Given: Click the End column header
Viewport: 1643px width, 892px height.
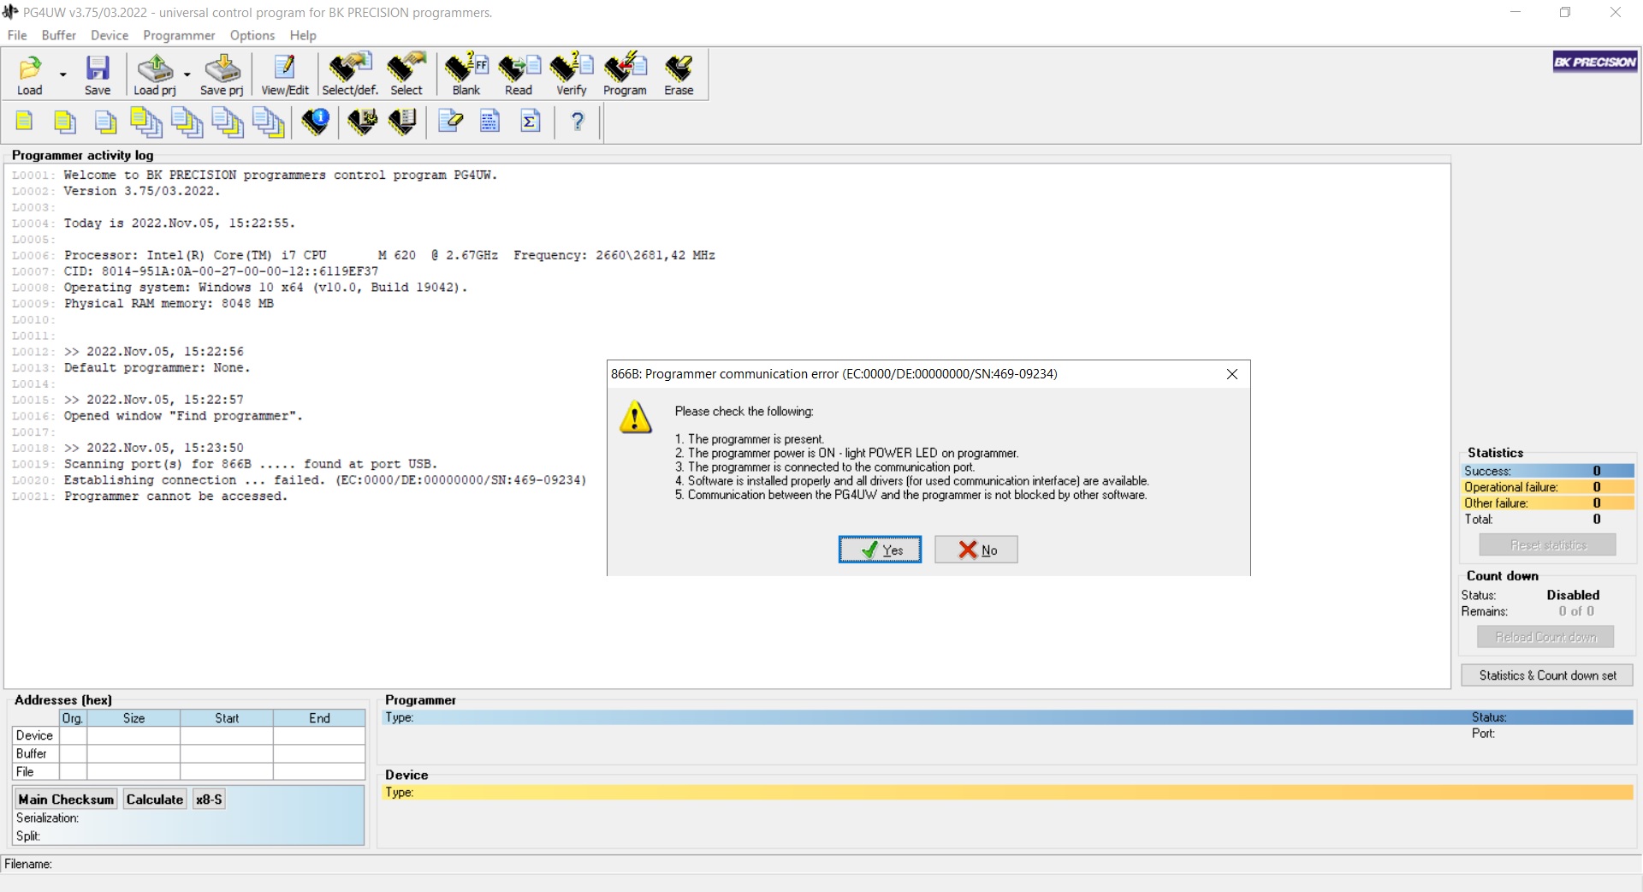Looking at the screenshot, I should [319, 718].
